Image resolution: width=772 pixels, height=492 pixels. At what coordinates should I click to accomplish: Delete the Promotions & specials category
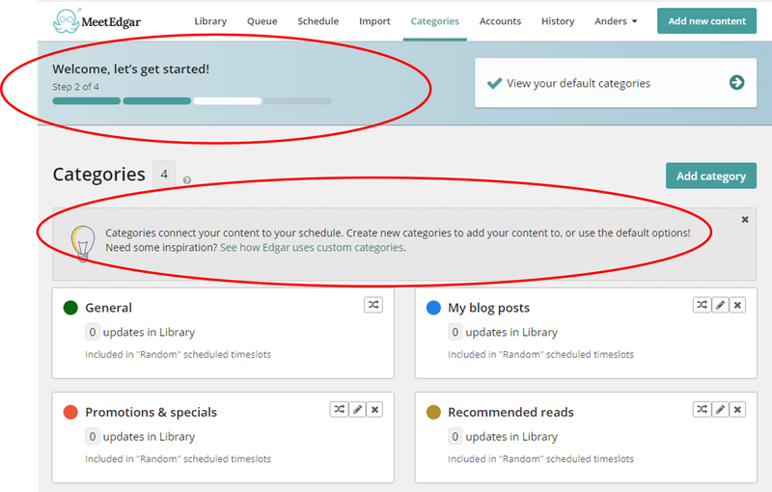(x=374, y=409)
